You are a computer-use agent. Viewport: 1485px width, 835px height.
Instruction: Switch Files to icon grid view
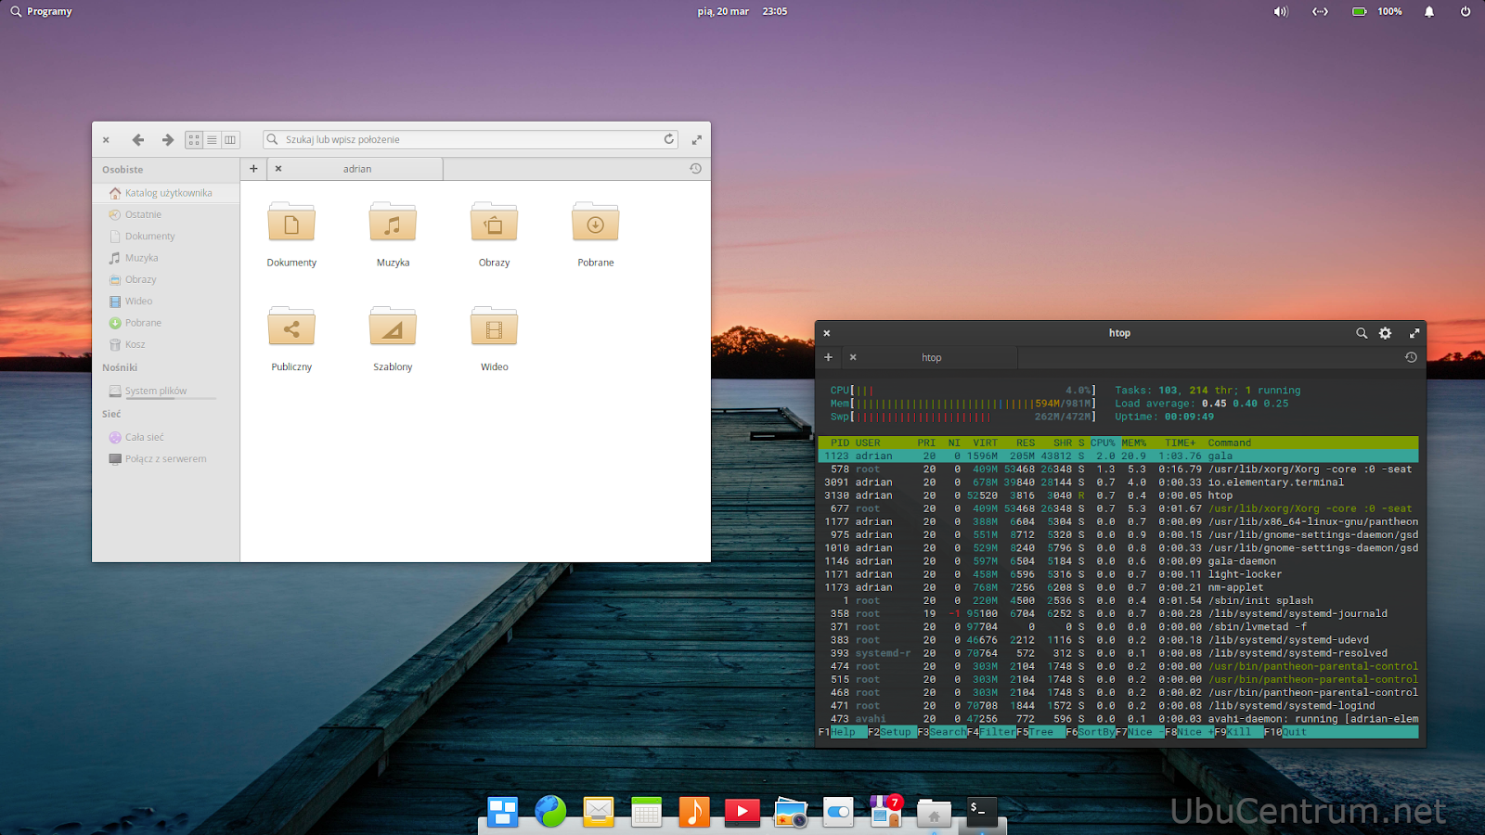[x=194, y=140]
